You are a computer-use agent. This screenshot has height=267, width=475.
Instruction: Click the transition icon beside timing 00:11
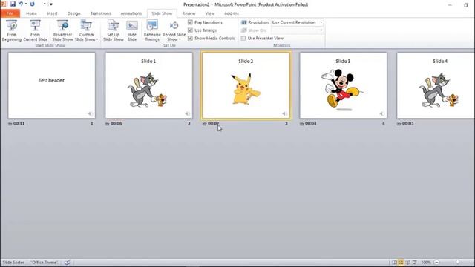10,124
